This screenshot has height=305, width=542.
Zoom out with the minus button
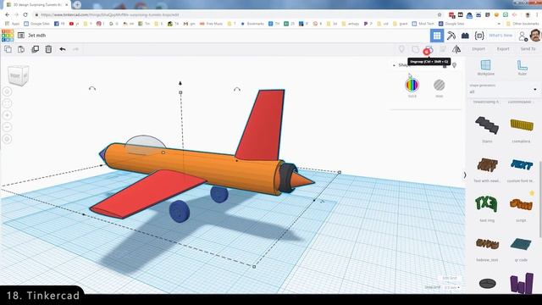pyautogui.click(x=8, y=127)
